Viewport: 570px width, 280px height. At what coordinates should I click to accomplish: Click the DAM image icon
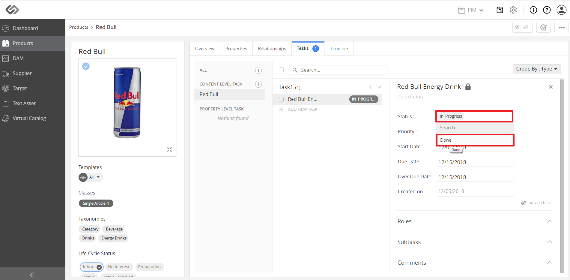click(6, 58)
